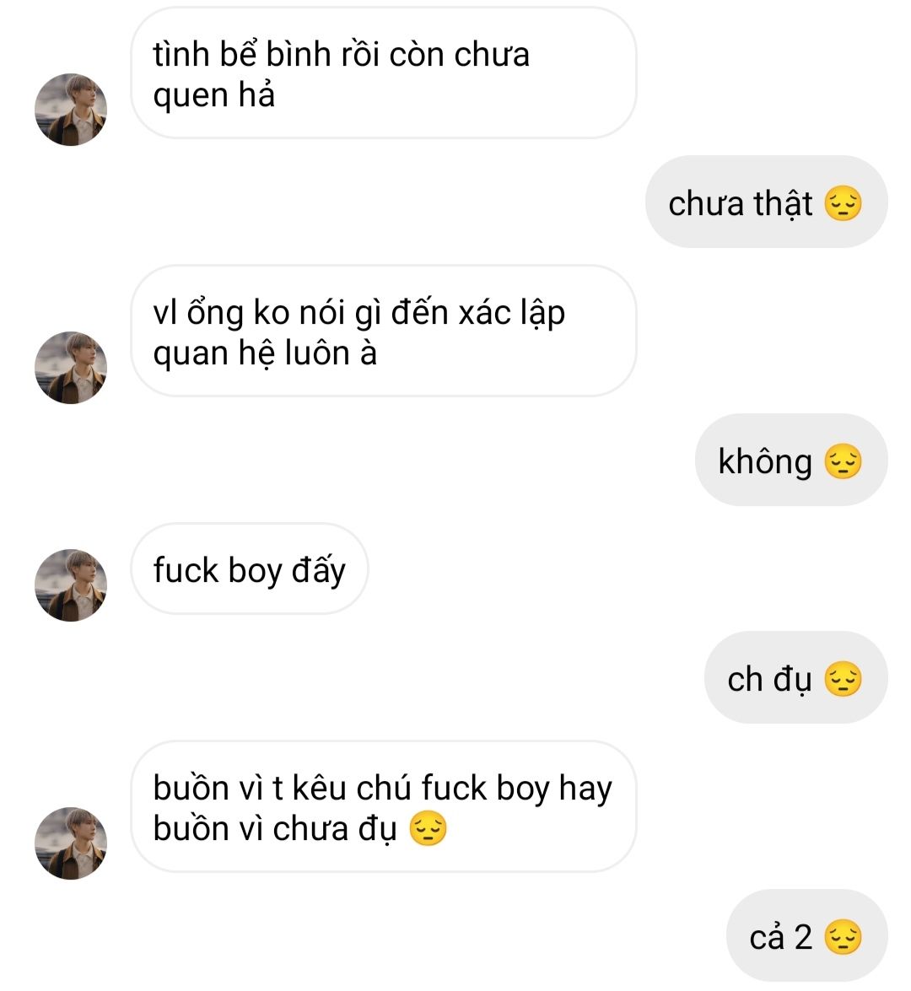Open profile picture next to 'vl ổng ko nói' message

tap(71, 368)
